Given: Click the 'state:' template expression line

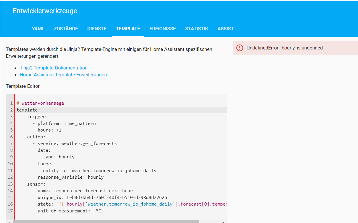Looking at the screenshot, I should 132,204.
